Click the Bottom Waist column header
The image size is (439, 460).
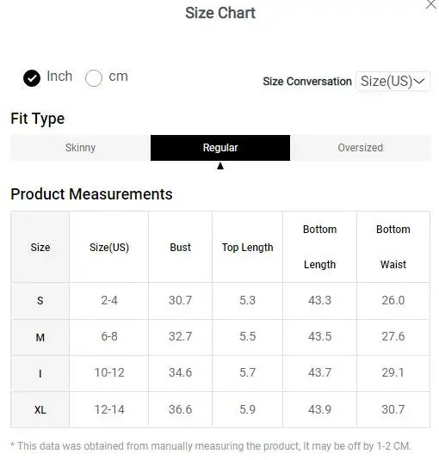393,247
